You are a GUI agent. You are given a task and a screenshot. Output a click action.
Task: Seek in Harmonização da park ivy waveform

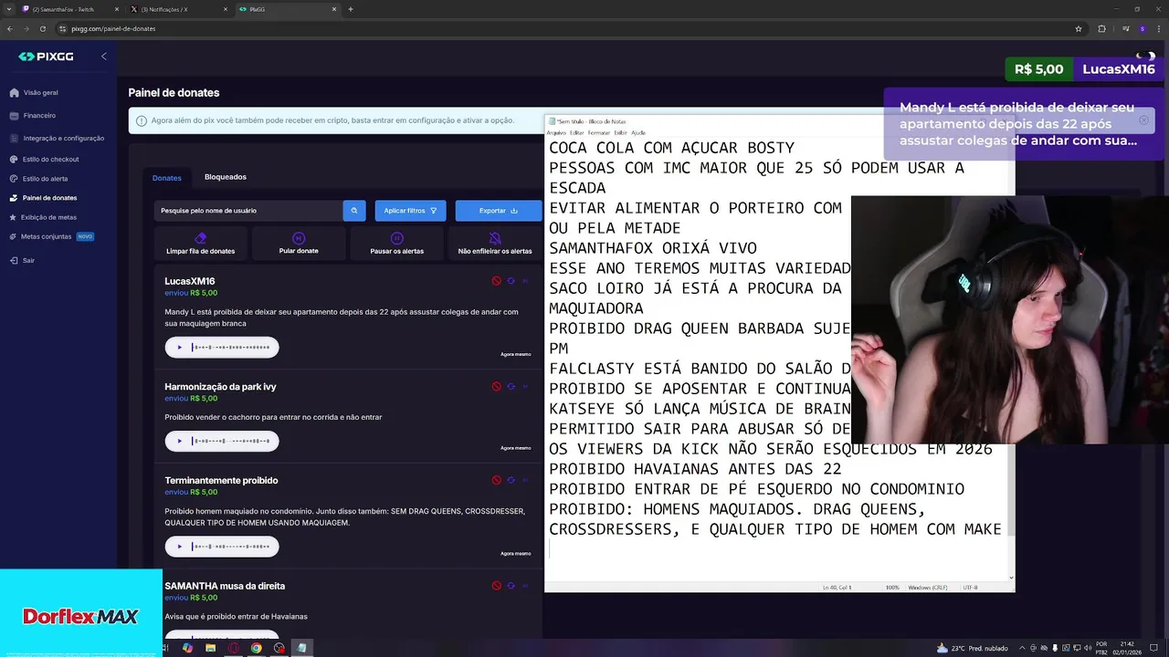click(x=230, y=441)
